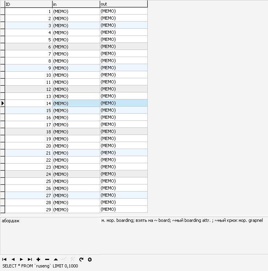
Task: Go to the next record
Action: coord(21,259)
